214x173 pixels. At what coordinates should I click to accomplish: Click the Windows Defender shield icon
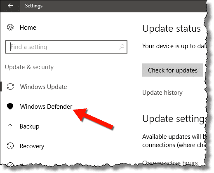10,106
